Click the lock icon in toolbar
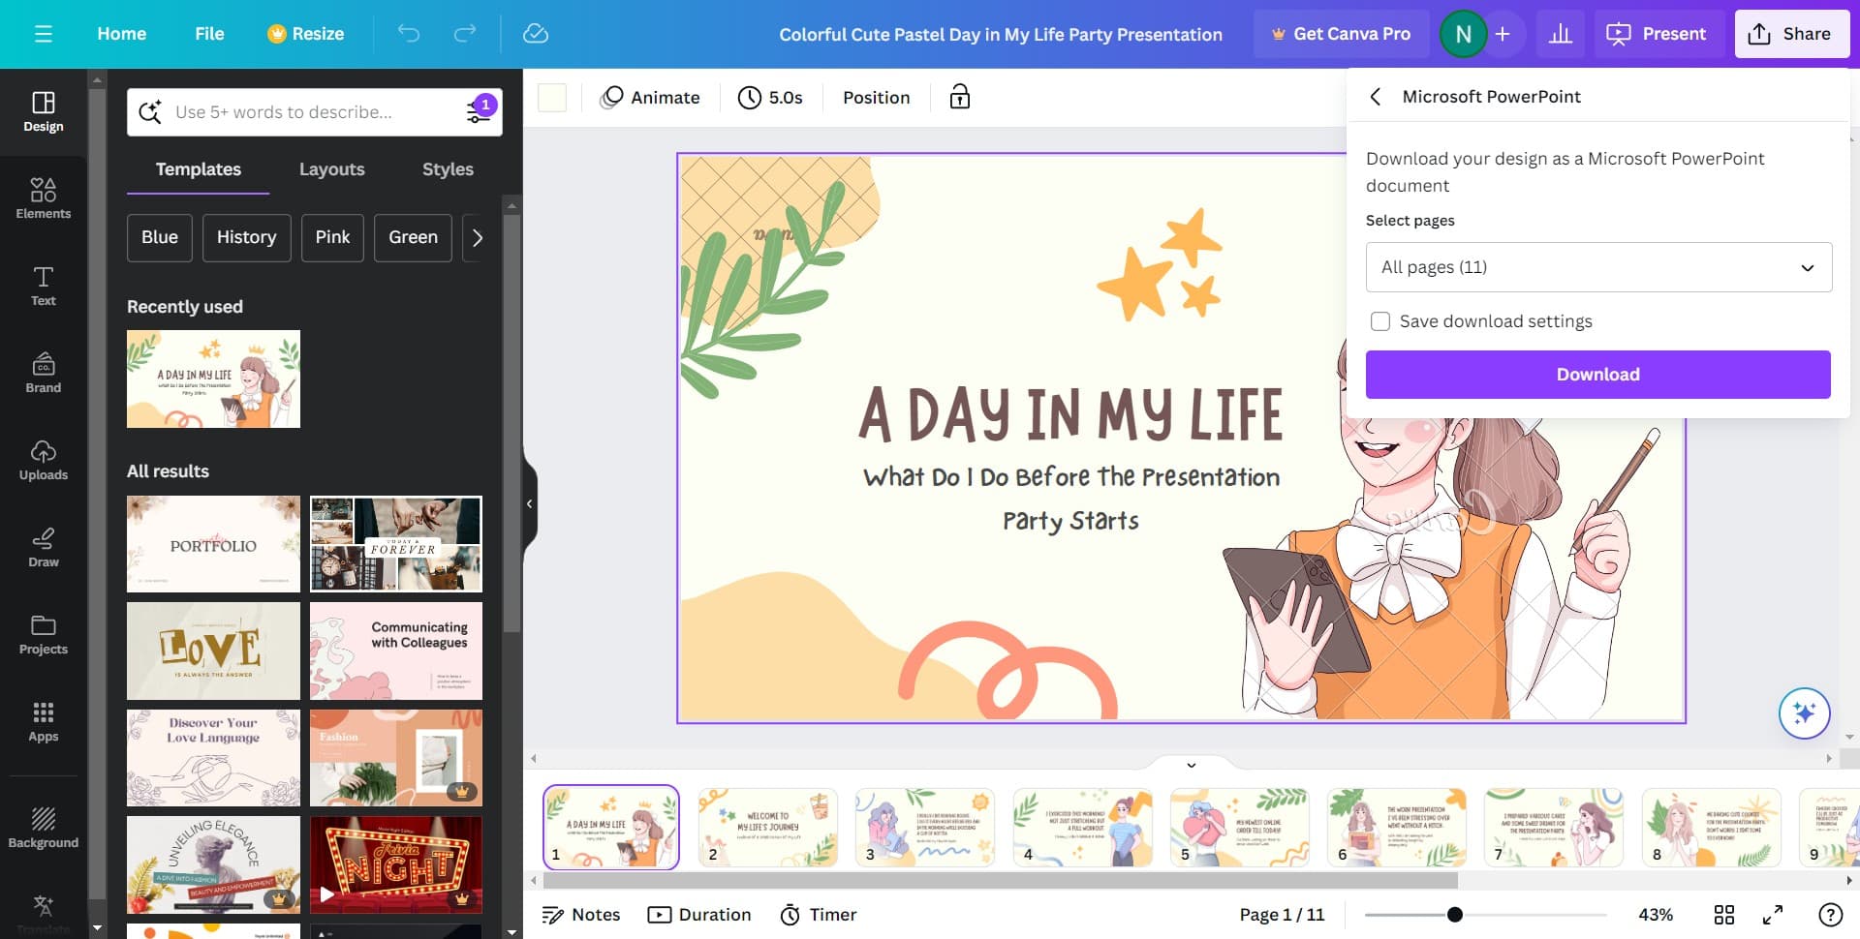 [x=959, y=97]
